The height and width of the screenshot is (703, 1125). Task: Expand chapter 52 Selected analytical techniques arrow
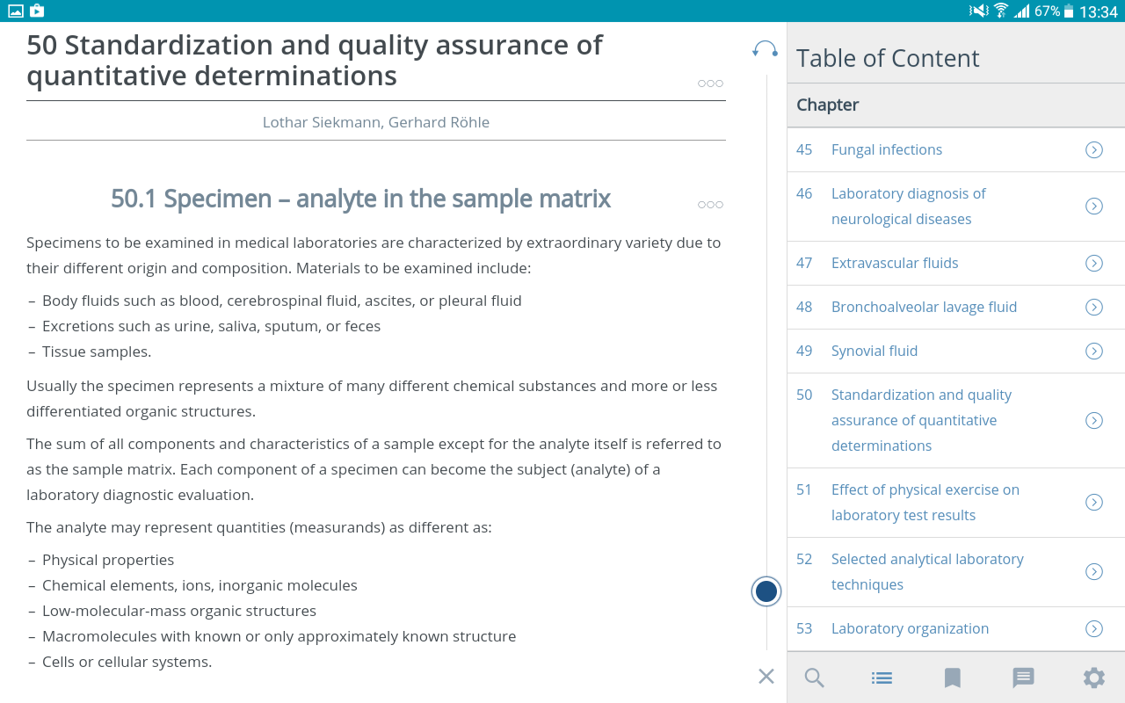pyautogui.click(x=1094, y=571)
